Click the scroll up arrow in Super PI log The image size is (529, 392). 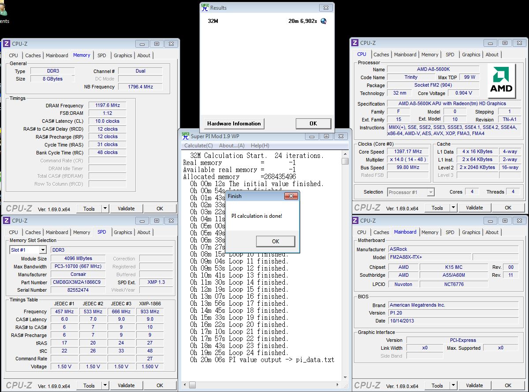pyautogui.click(x=345, y=154)
